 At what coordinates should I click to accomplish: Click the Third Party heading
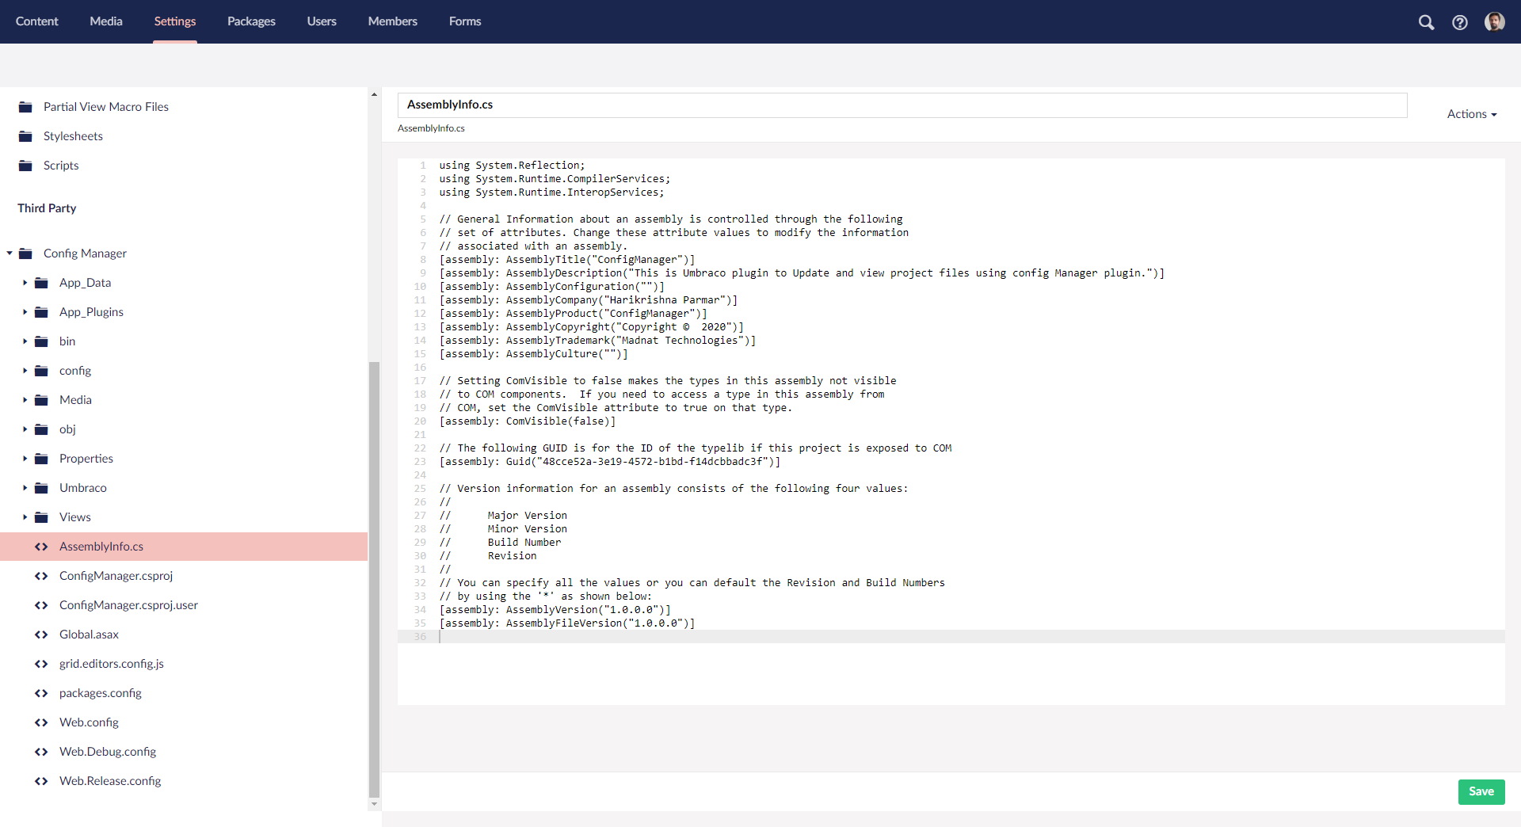coord(47,208)
